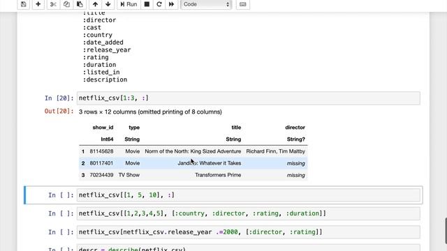The width and height of the screenshot is (447, 251).
Task: Click title Norm of the North: King Sized Adventure
Action: 193,151
